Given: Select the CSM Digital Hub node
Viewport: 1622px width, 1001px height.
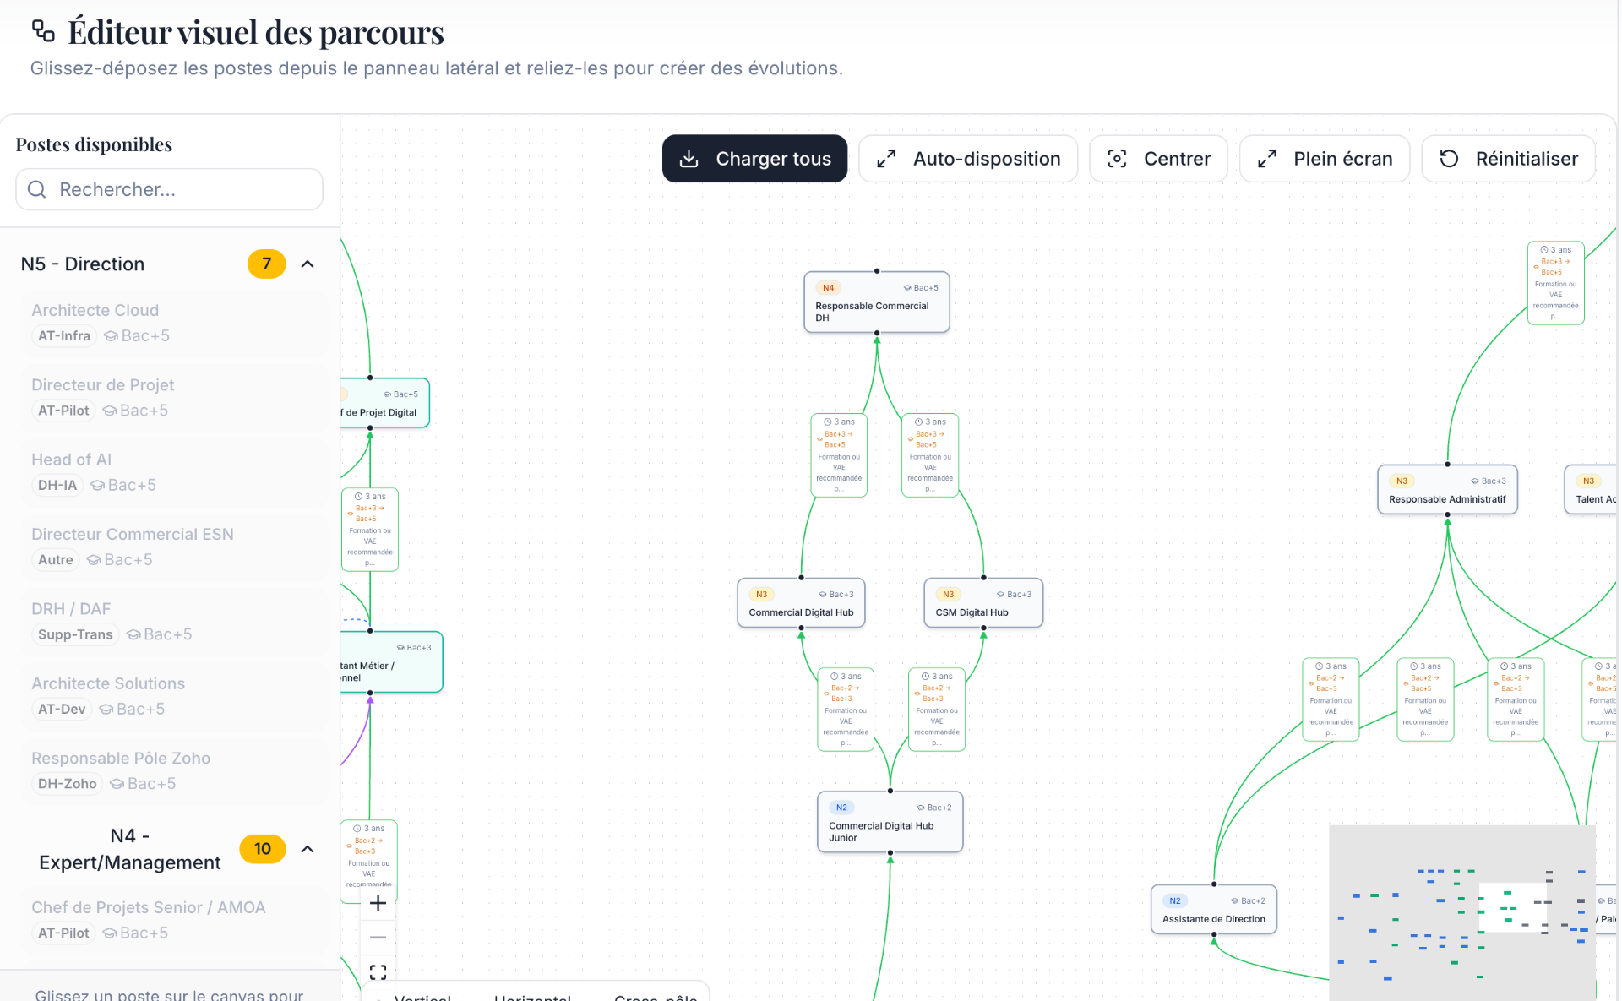Looking at the screenshot, I should coord(983,603).
